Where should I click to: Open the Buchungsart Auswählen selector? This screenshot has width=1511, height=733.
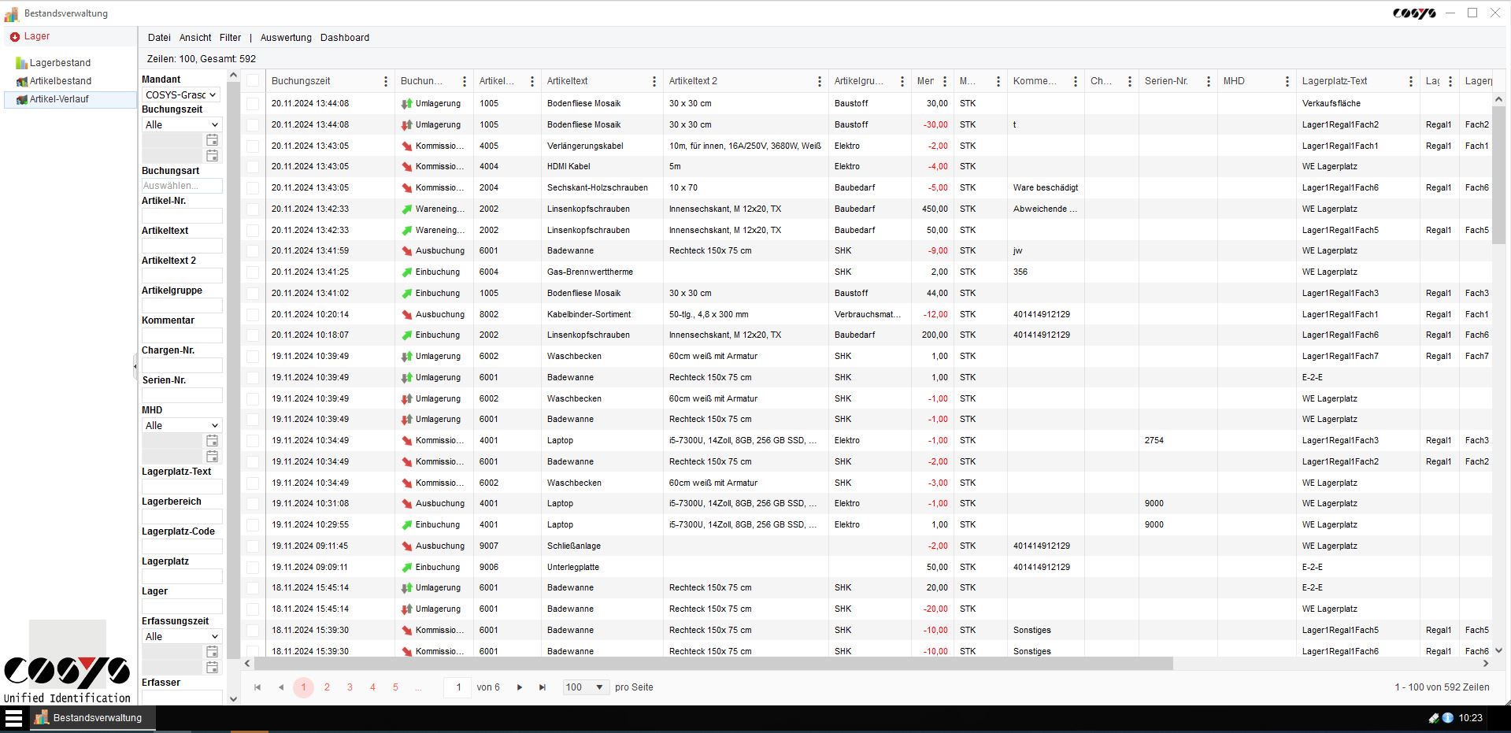(x=182, y=186)
